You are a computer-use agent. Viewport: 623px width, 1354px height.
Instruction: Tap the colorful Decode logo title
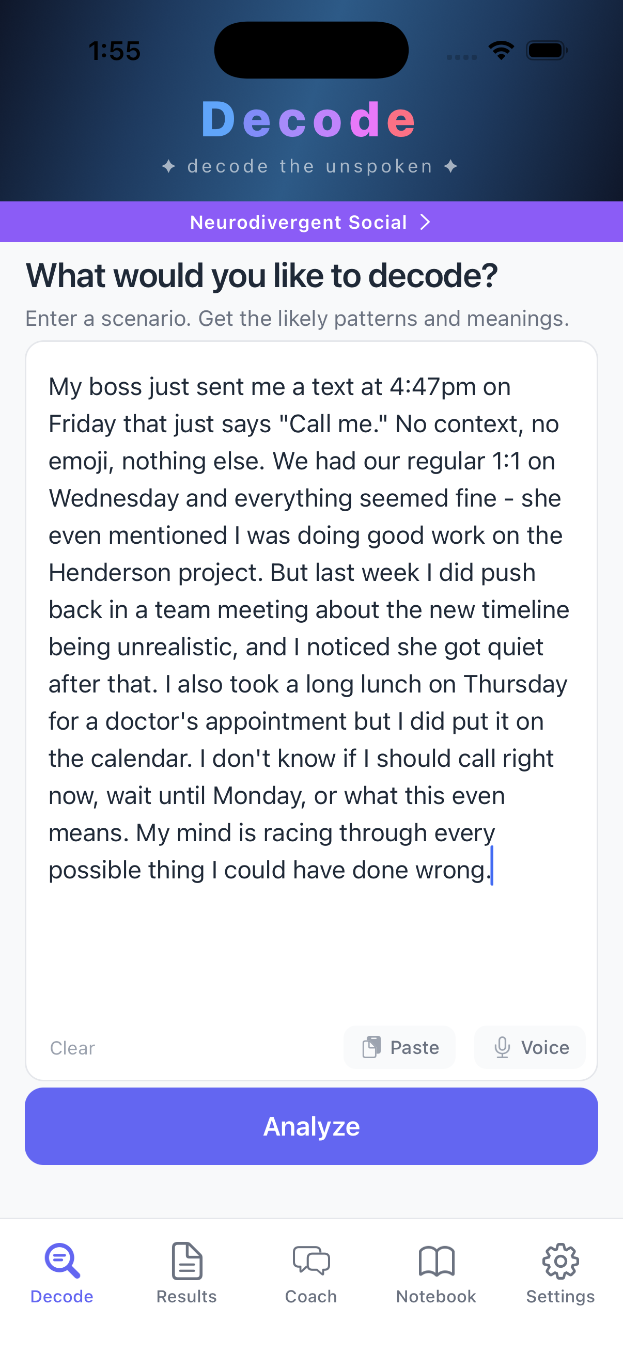[x=309, y=120]
